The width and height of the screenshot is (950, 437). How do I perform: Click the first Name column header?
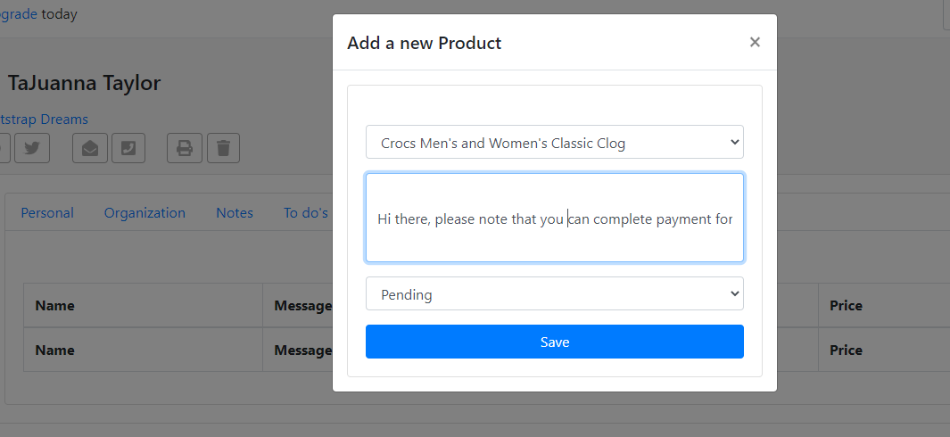(54, 306)
